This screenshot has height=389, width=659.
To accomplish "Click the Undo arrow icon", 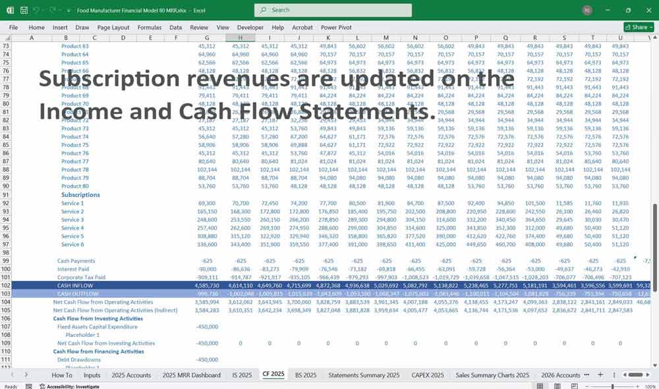I will pyautogui.click(x=36, y=11).
